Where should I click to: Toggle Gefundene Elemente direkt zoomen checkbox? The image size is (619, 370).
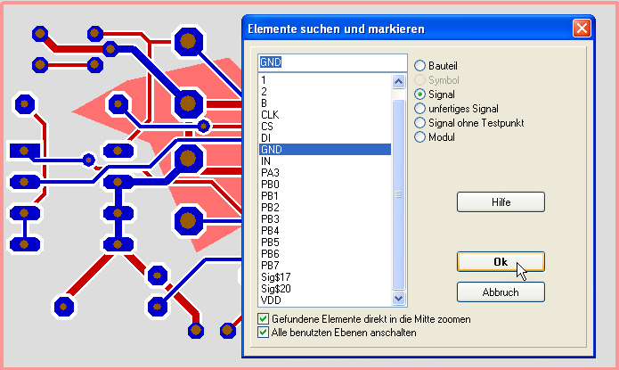coord(263,318)
